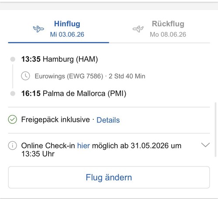This screenshot has height=199, width=218.
Task: Click the clock icon beside Eurowings
Action: click(25, 76)
